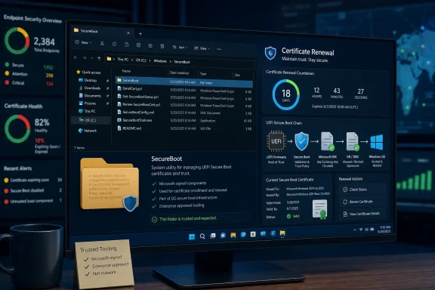Click 'Certificate expiring soon' alert row
The width and height of the screenshot is (435, 290).
point(32,180)
